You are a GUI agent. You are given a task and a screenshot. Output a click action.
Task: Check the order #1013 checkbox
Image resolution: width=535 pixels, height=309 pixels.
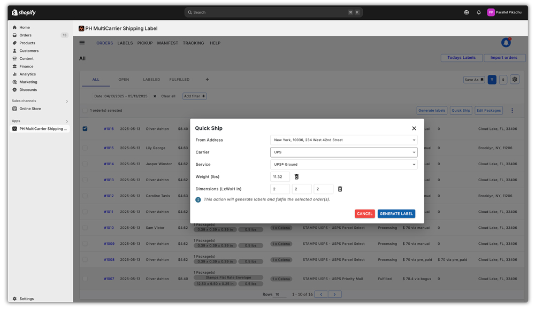(85, 180)
